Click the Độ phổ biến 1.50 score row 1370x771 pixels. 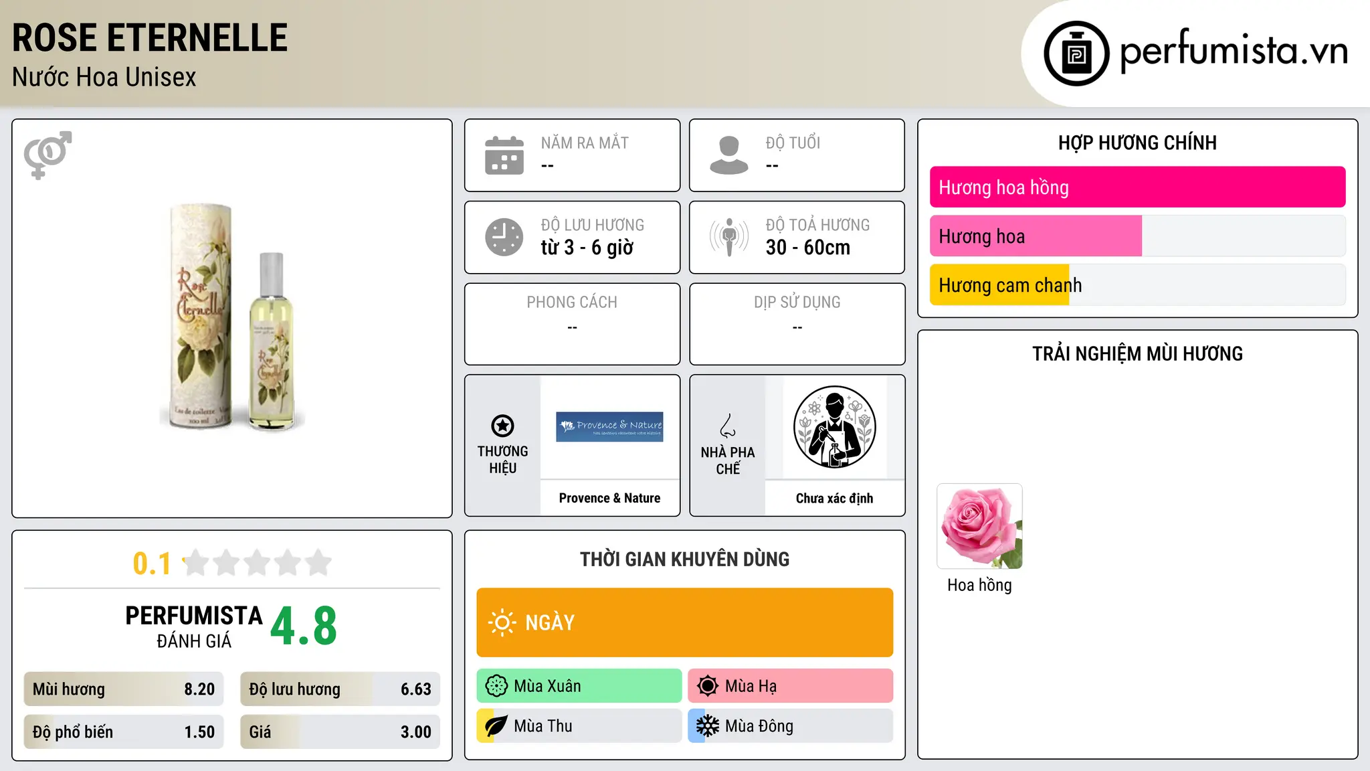[x=124, y=732]
